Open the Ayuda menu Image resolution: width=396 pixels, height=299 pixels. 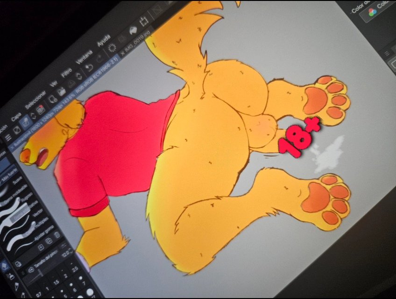coord(104,41)
